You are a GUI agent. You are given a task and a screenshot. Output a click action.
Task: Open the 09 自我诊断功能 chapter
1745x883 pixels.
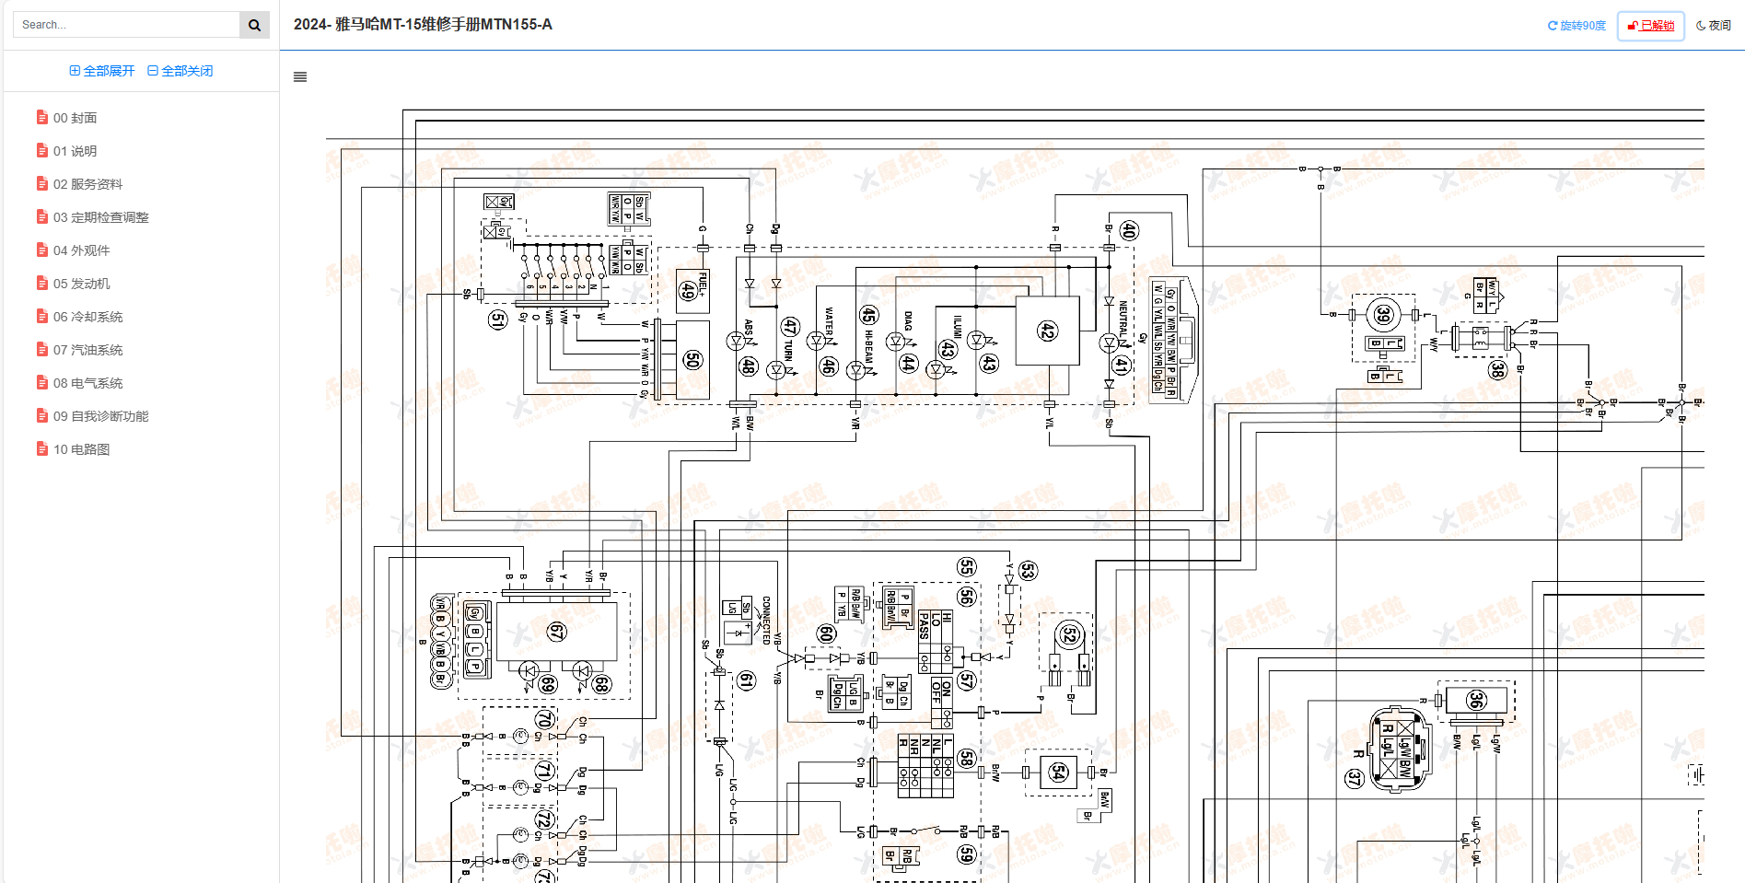coord(100,416)
